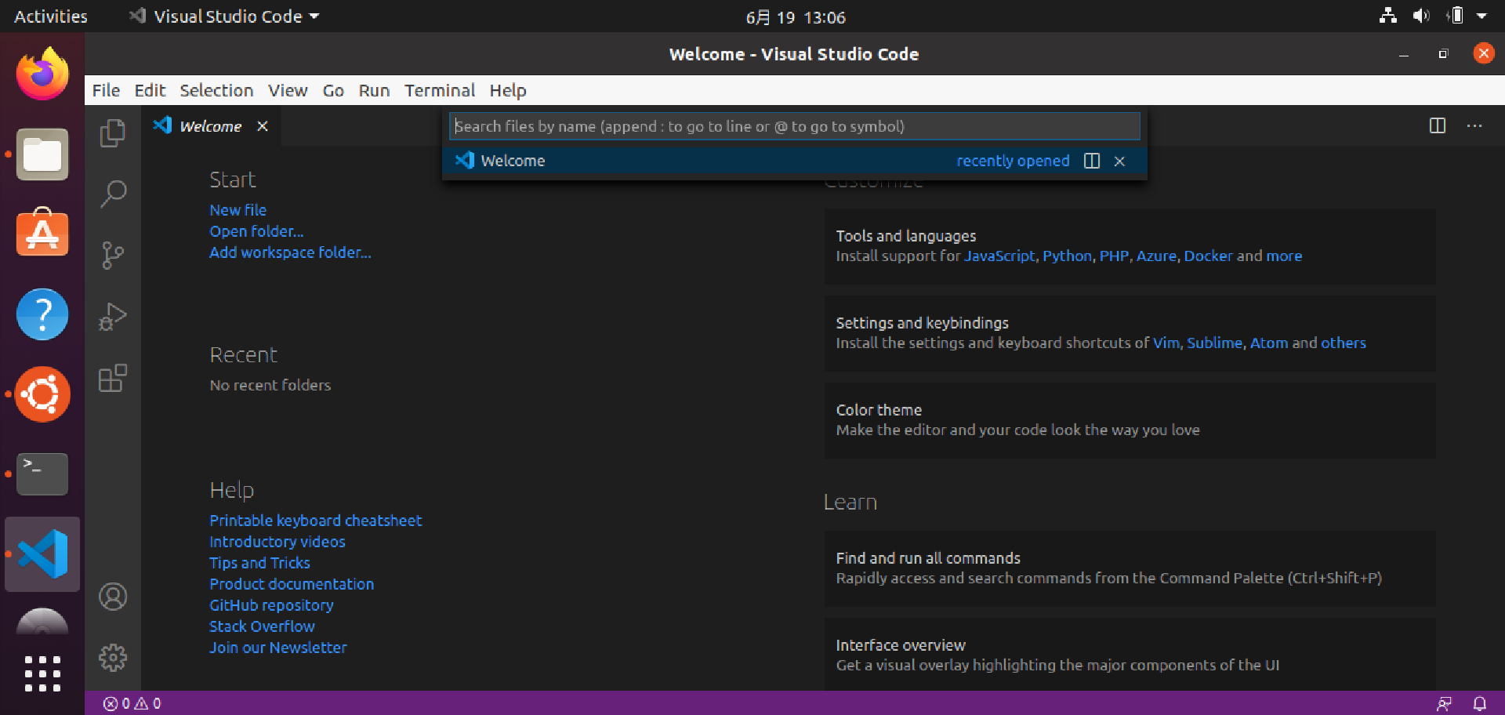Focus the Search files by name field
The width and height of the screenshot is (1505, 715).
point(795,126)
